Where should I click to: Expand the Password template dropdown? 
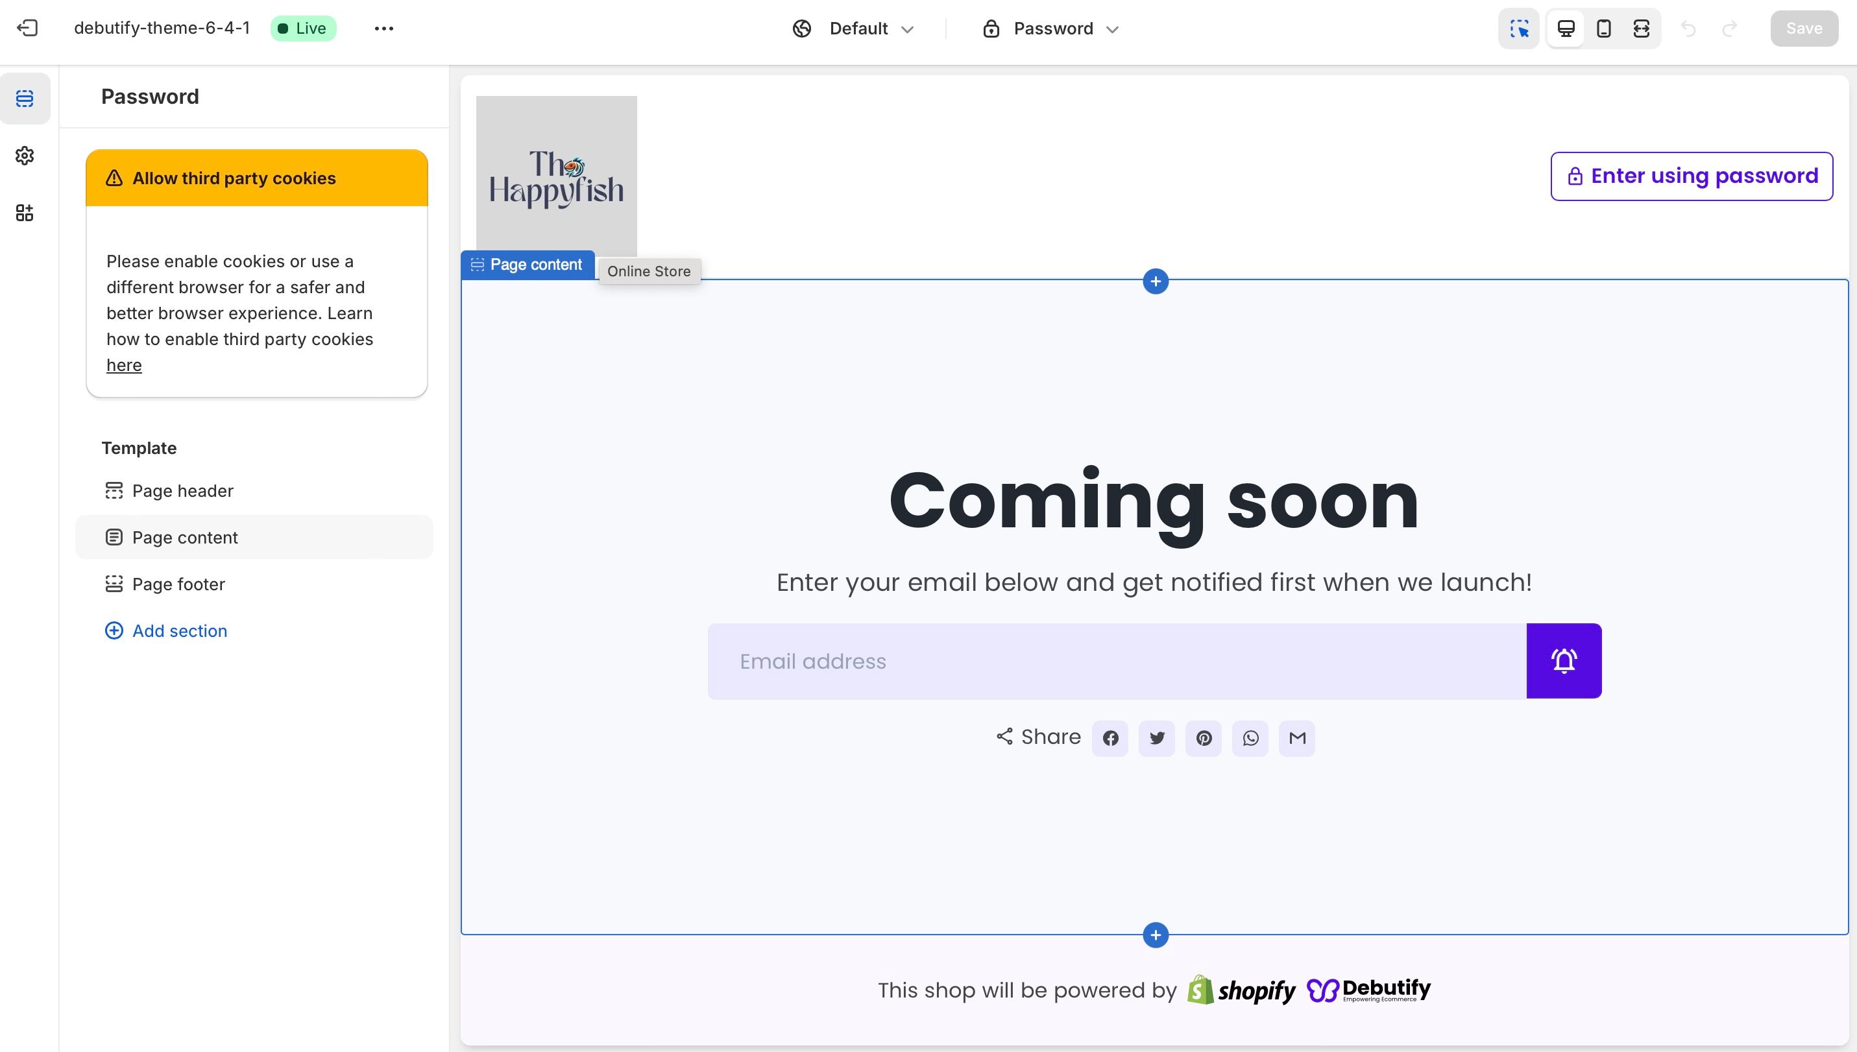[x=1051, y=28]
